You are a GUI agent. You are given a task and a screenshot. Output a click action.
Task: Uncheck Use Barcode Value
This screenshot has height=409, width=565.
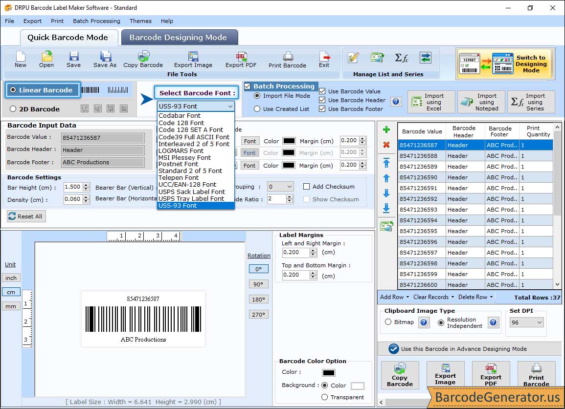pyautogui.click(x=322, y=91)
